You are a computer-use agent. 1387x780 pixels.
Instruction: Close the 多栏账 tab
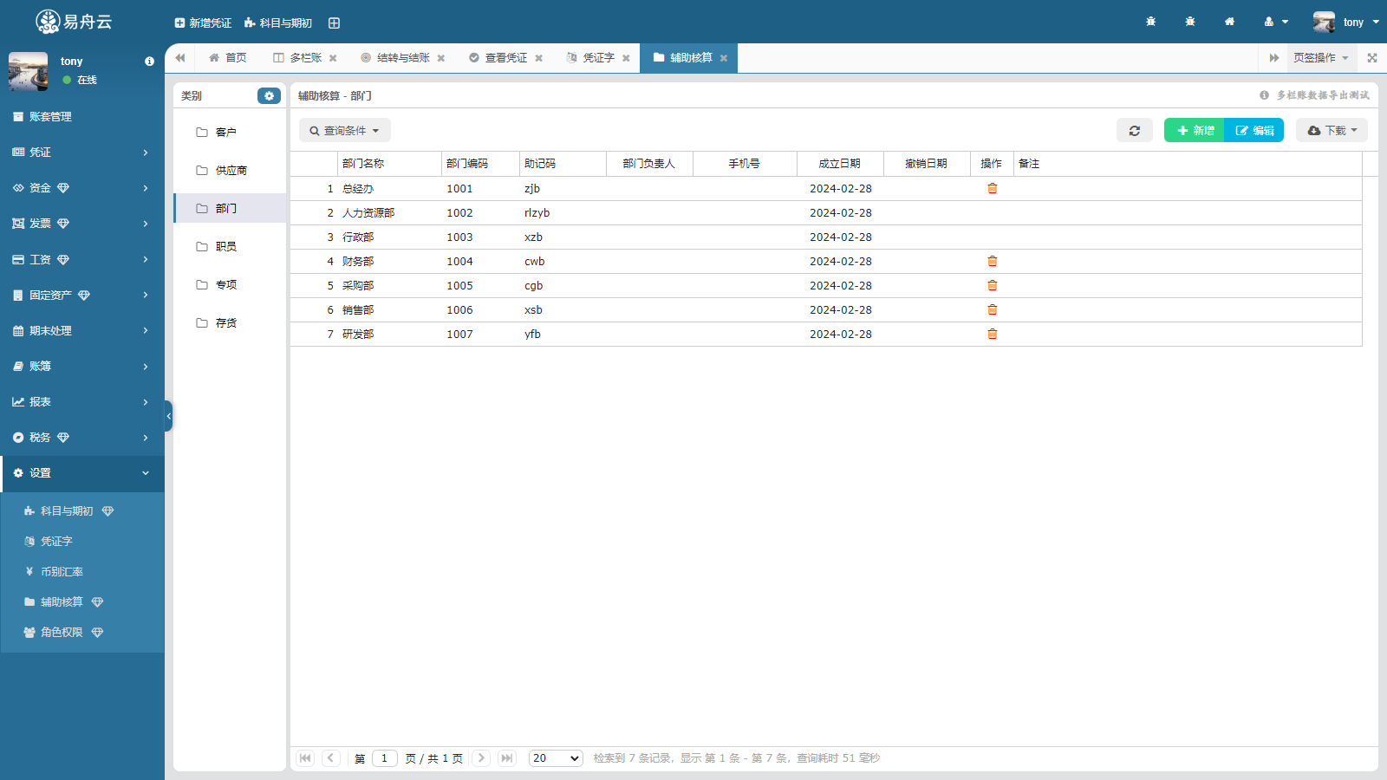(333, 58)
